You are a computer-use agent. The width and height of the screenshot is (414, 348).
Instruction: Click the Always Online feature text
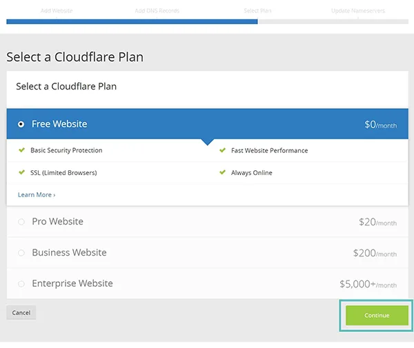point(252,173)
